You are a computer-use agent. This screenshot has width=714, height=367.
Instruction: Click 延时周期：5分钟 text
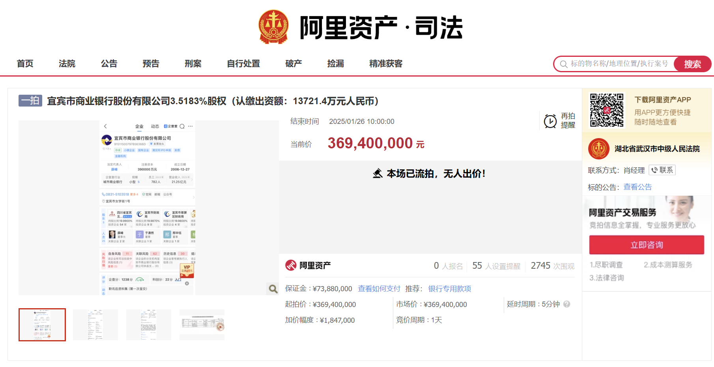point(533,304)
